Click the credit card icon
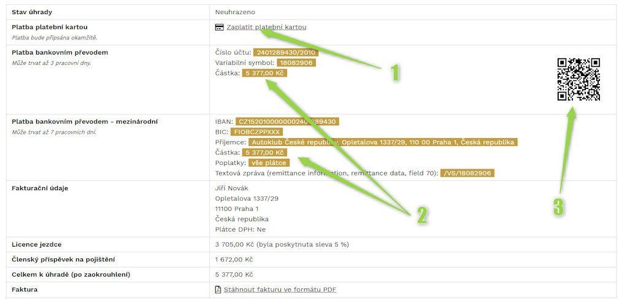This screenshot has height=303, width=622. 219,27
